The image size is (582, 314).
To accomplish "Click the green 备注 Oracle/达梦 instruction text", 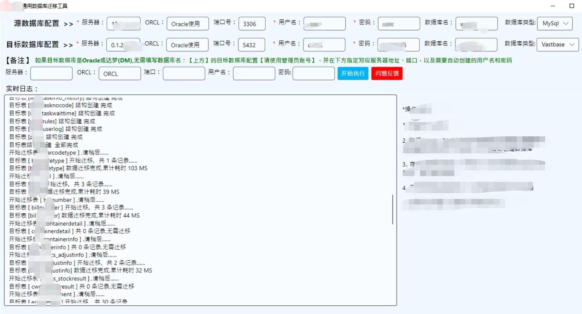I will coord(273,60).
